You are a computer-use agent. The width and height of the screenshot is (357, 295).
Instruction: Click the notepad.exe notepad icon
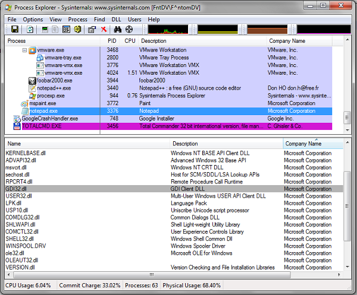pyautogui.click(x=25, y=111)
